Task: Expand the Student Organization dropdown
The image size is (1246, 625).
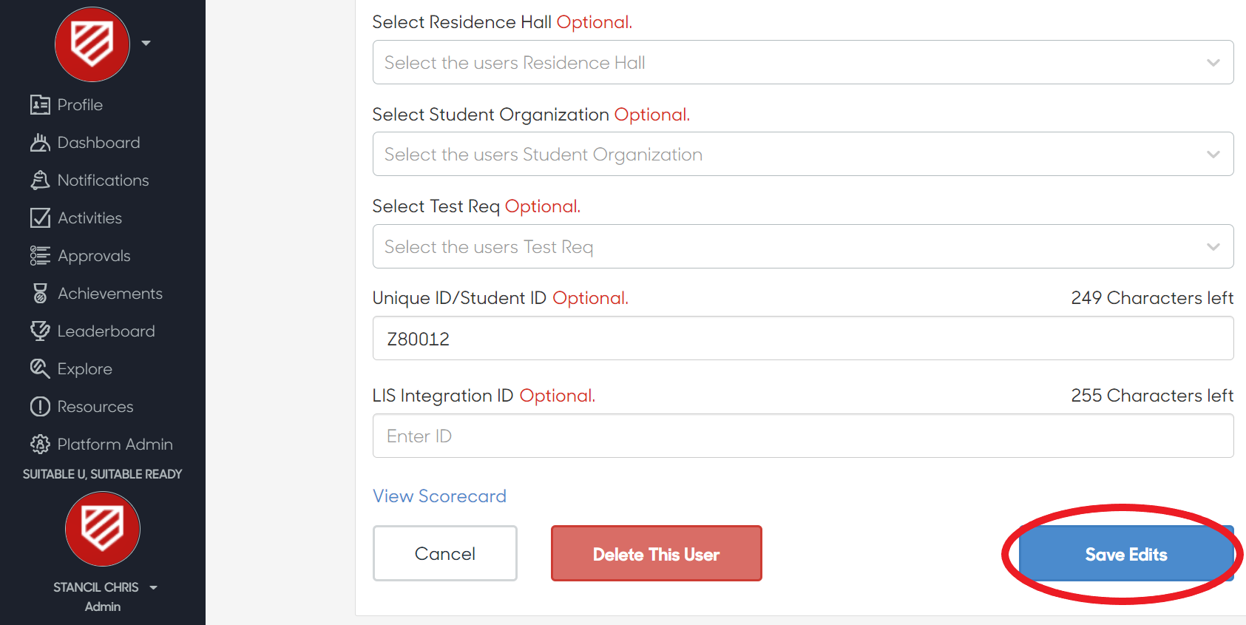Action: click(803, 154)
